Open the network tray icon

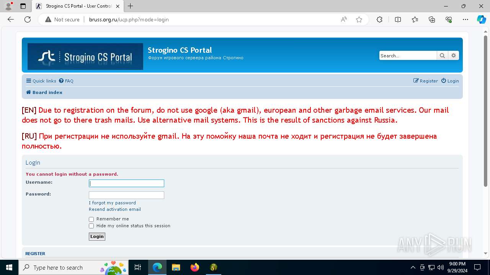pyautogui.click(x=431, y=267)
